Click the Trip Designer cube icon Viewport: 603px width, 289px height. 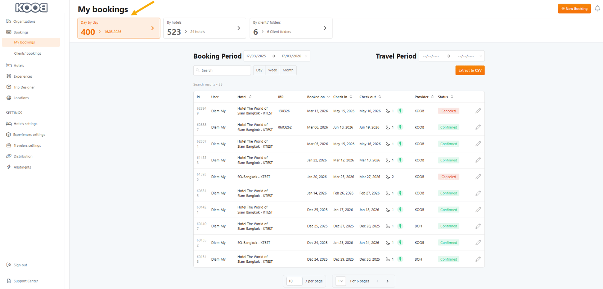pyautogui.click(x=9, y=87)
